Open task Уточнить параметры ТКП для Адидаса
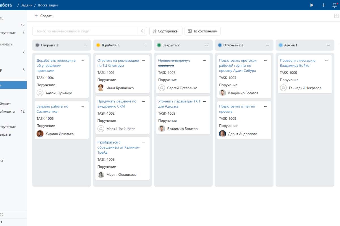340x226 pixels. coord(179,104)
